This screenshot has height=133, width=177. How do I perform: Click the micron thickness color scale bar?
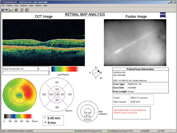tap(18, 116)
